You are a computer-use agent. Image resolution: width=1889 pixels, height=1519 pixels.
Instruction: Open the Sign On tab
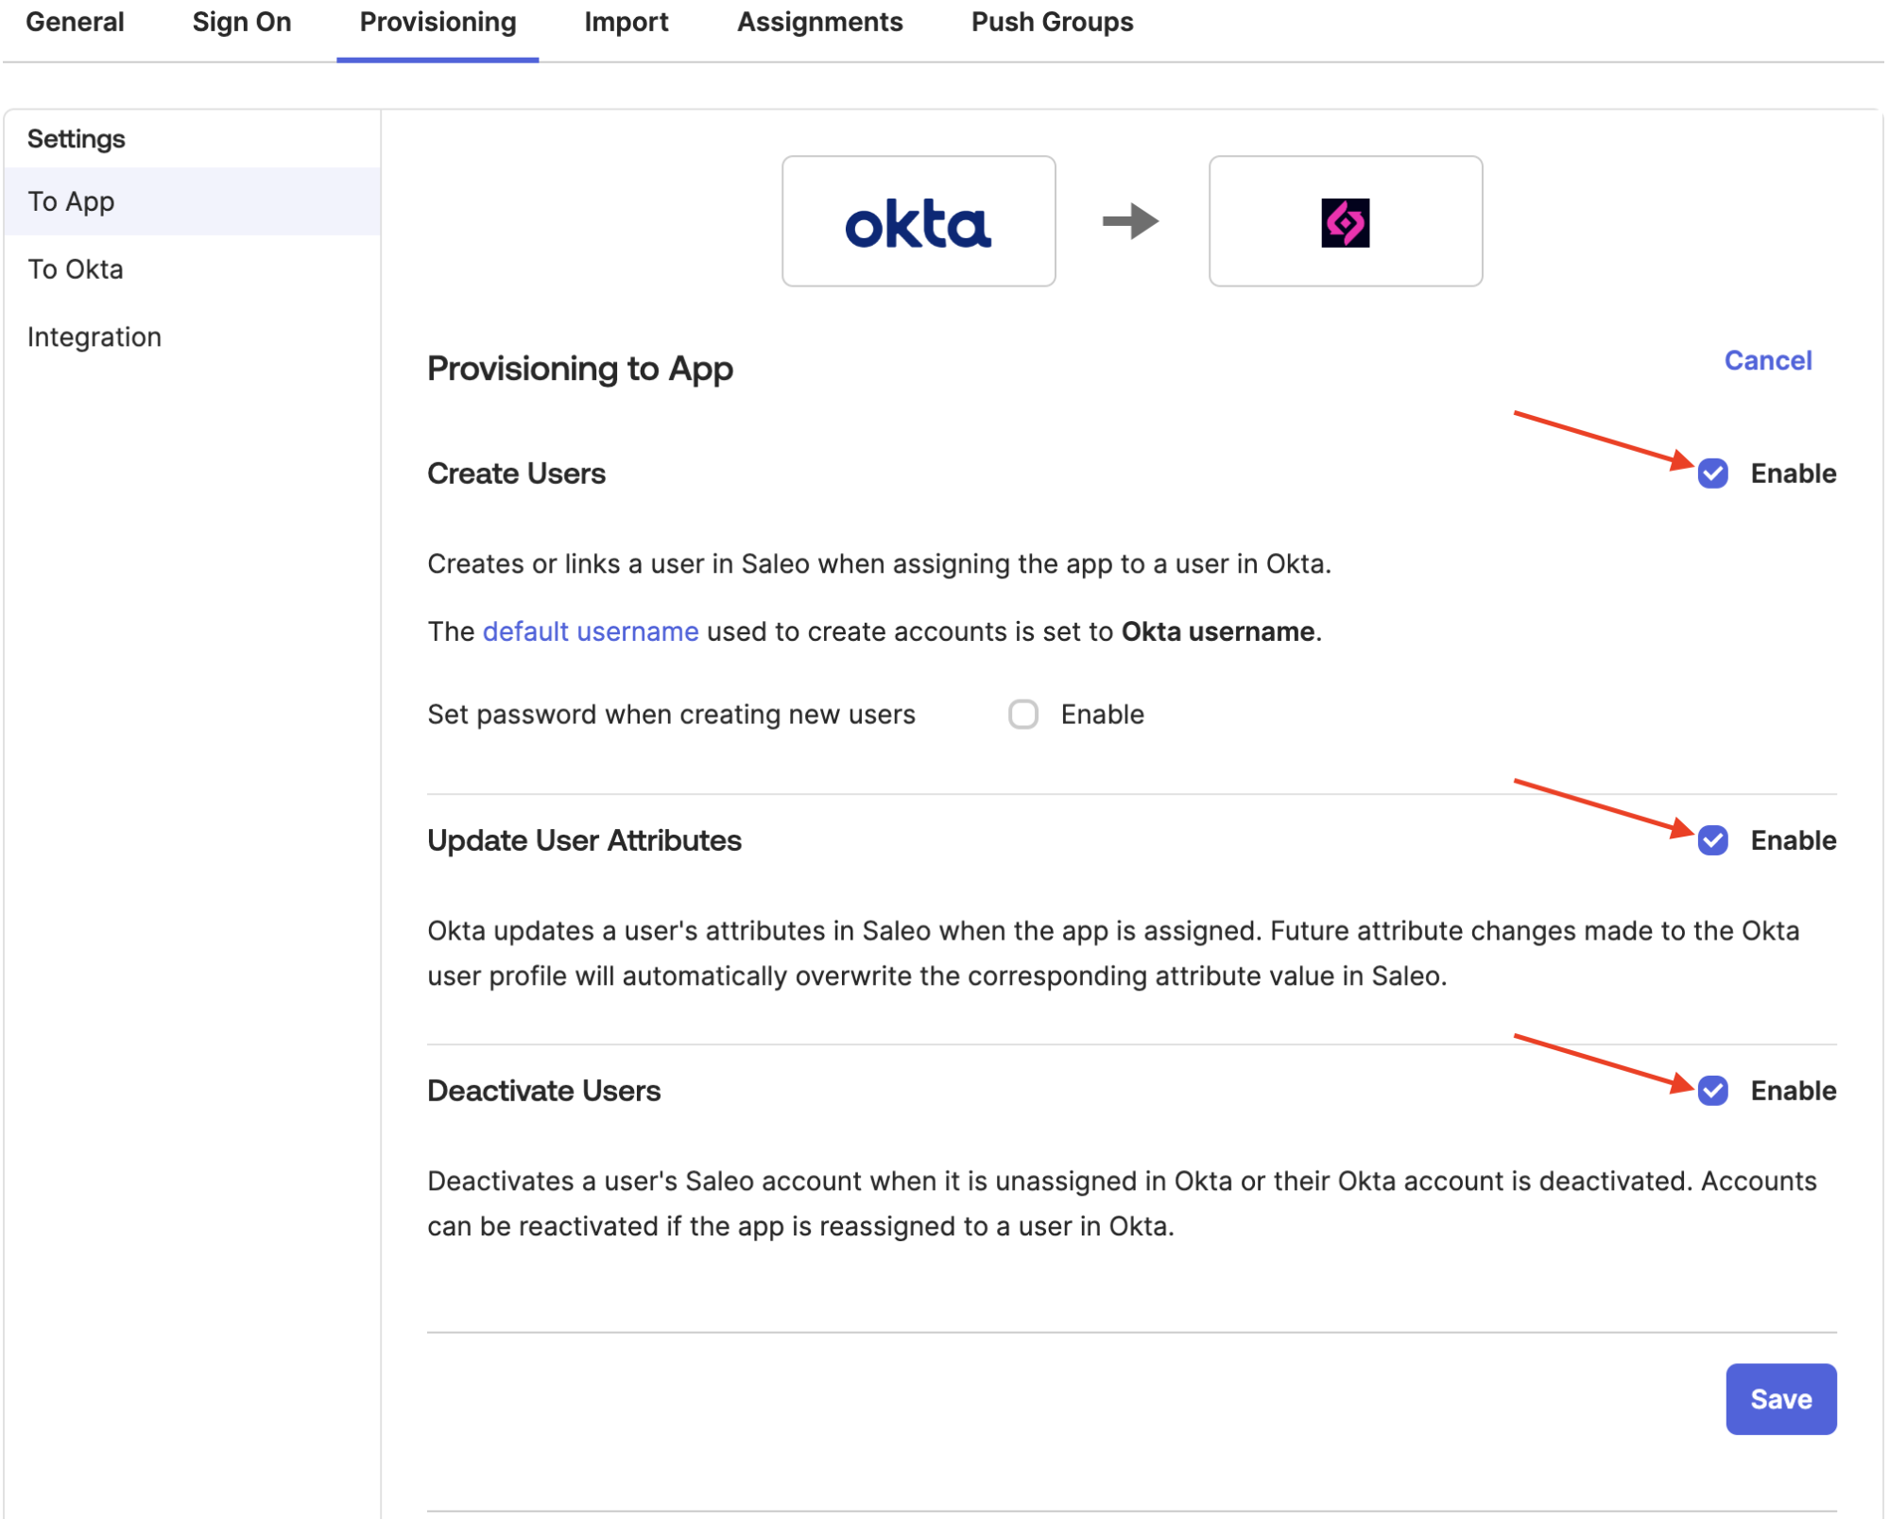click(241, 22)
